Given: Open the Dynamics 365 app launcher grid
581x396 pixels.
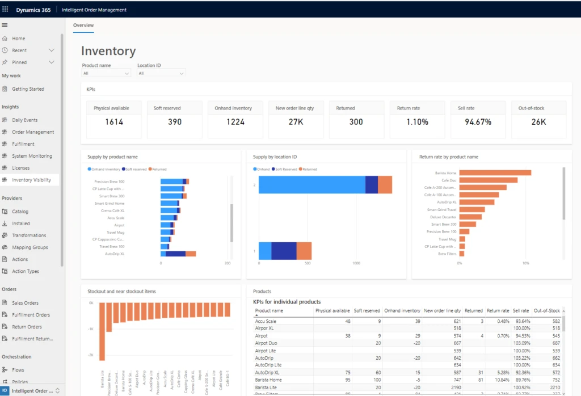Looking at the screenshot, I should (x=6, y=9).
